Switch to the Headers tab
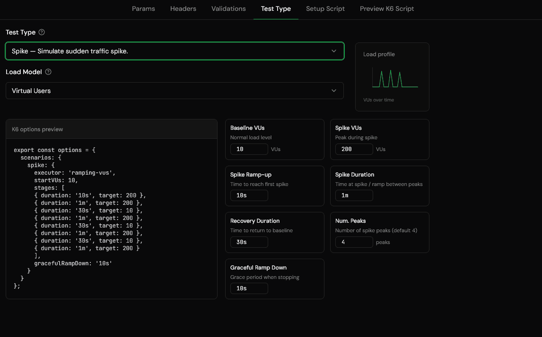The width and height of the screenshot is (542, 337). (183, 8)
